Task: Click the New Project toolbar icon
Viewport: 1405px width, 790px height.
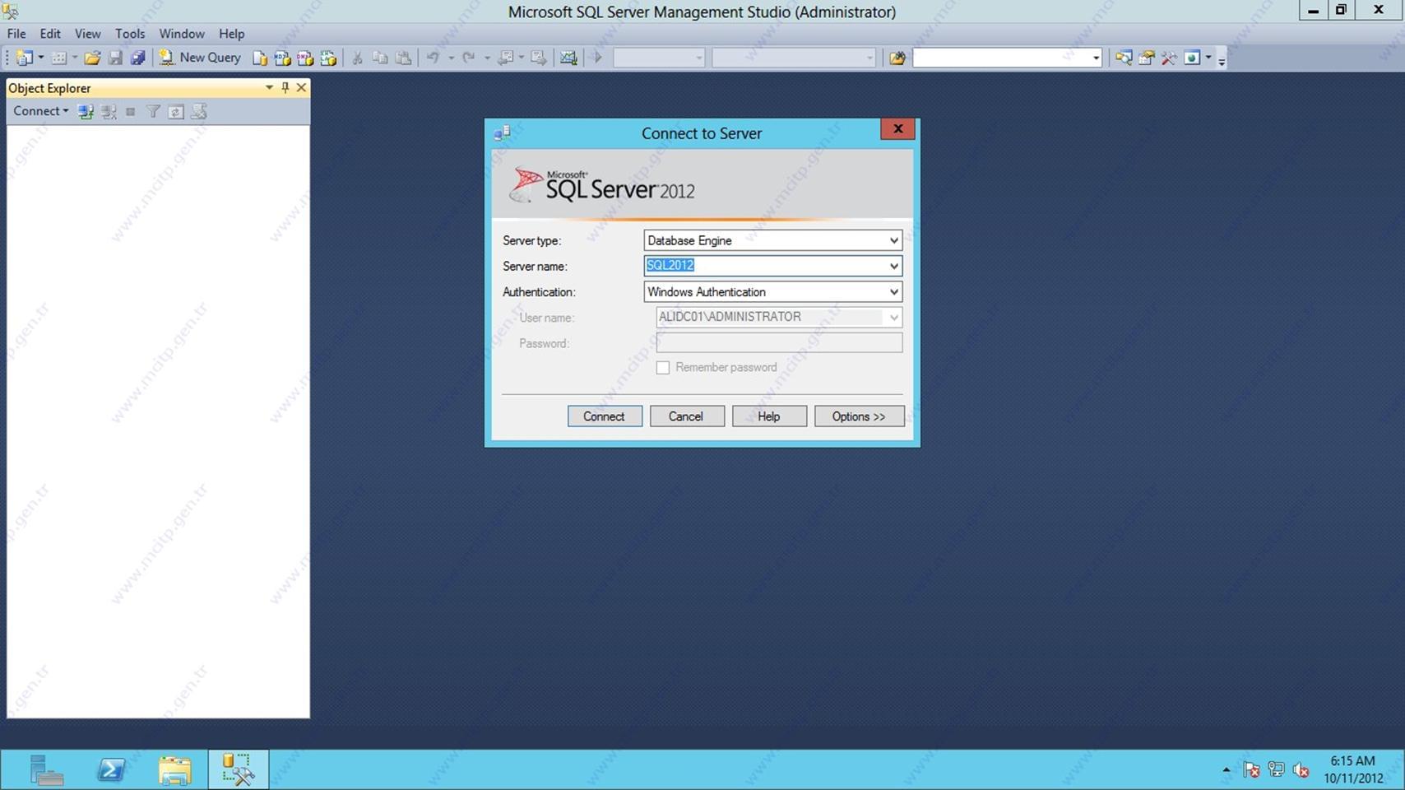Action: click(24, 58)
